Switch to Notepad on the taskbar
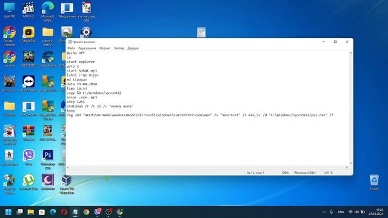The image size is (388, 218). [x=75, y=212]
